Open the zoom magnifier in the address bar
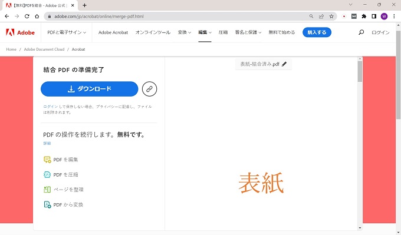Image resolution: width=401 pixels, height=235 pixels. [311, 16]
